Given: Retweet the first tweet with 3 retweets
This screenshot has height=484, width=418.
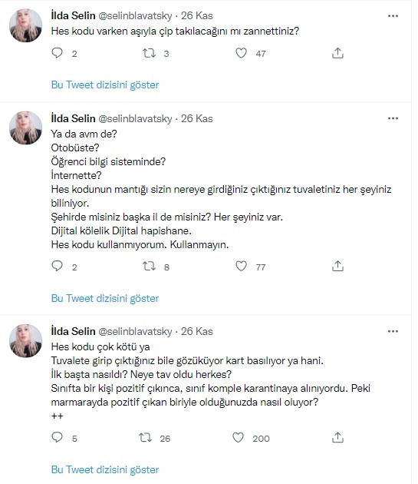Looking at the screenshot, I should pyautogui.click(x=150, y=53).
